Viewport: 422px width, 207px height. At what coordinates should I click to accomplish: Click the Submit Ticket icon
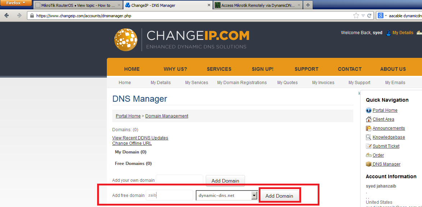click(368, 146)
